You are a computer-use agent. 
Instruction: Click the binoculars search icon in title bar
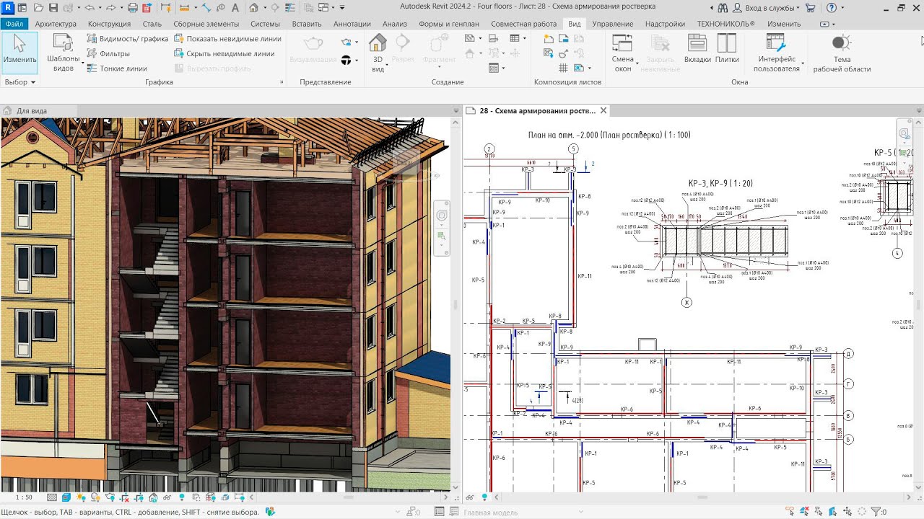click(723, 8)
